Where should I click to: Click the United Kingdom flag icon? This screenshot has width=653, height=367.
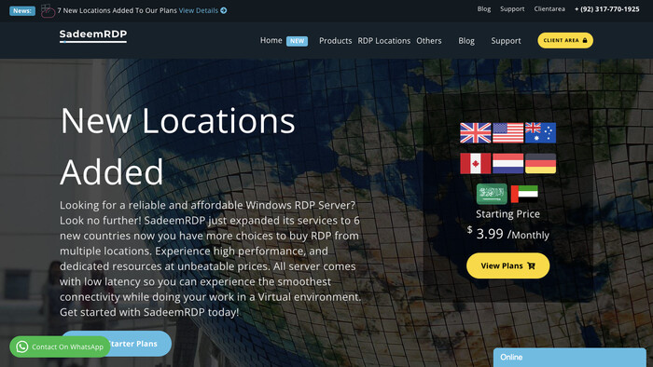pos(475,133)
